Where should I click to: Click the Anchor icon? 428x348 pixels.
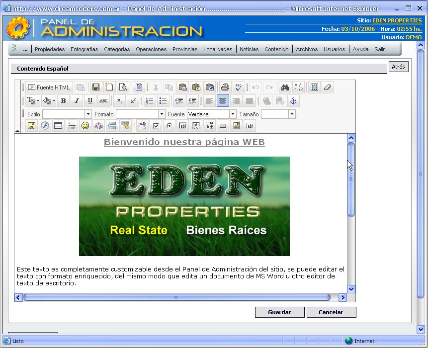pyautogui.click(x=293, y=101)
